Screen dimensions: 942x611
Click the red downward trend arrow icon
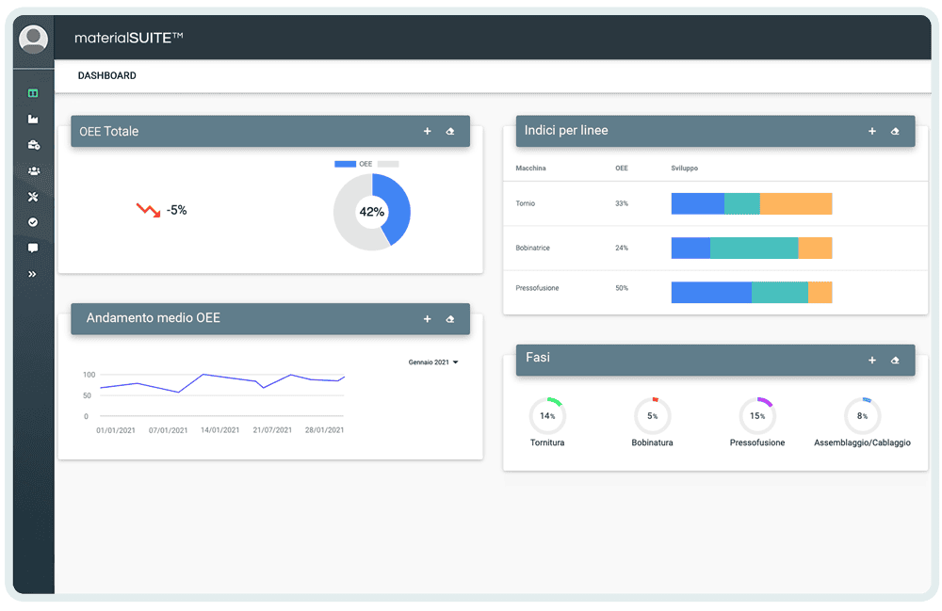[x=148, y=210]
